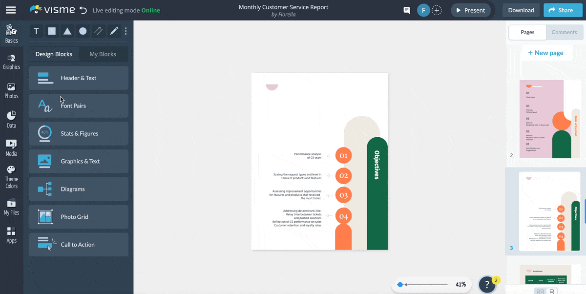Switch page thumbnails to grid view

click(x=541, y=291)
